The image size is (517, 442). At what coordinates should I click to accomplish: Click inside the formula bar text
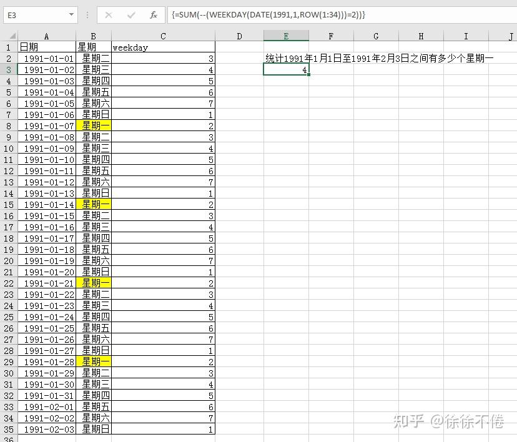click(x=342, y=15)
